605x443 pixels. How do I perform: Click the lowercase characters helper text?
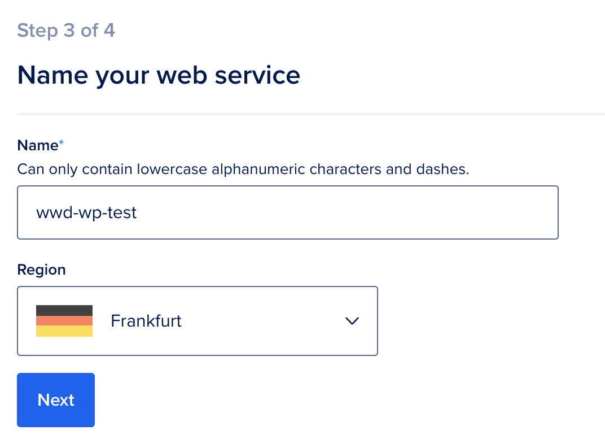pyautogui.click(x=243, y=168)
